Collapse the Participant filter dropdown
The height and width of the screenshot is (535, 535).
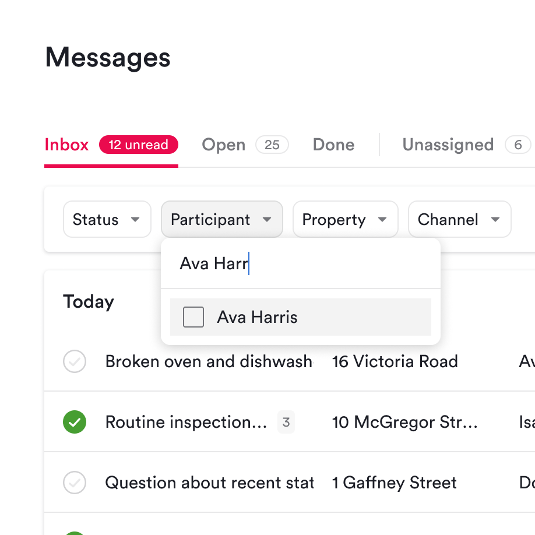click(x=222, y=219)
